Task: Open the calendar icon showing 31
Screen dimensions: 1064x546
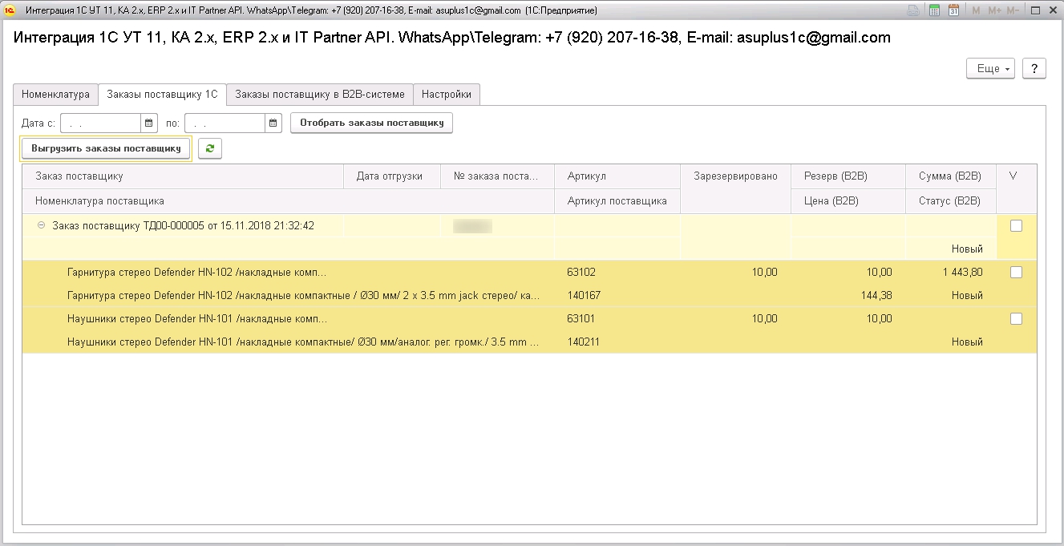Action: (x=953, y=10)
